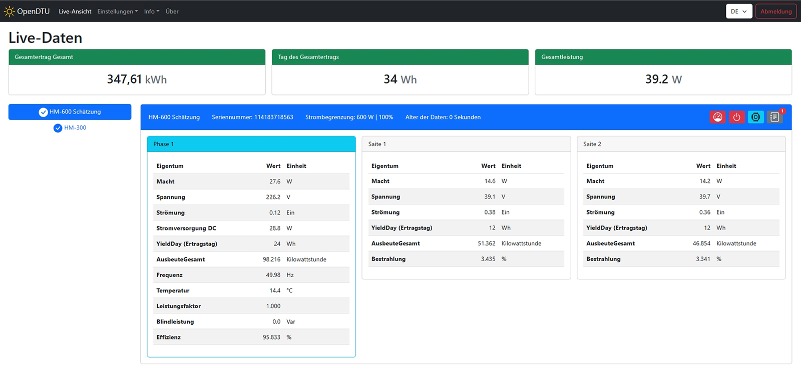
Task: Click the checkmark icon beside HM-600 Schätzung
Action: (44, 112)
